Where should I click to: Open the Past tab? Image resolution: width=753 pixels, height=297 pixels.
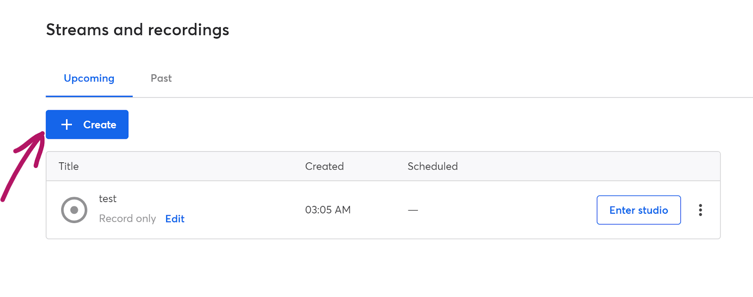pos(161,78)
